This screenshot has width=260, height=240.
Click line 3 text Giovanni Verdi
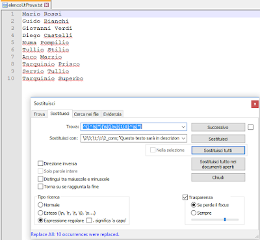(x=47, y=29)
